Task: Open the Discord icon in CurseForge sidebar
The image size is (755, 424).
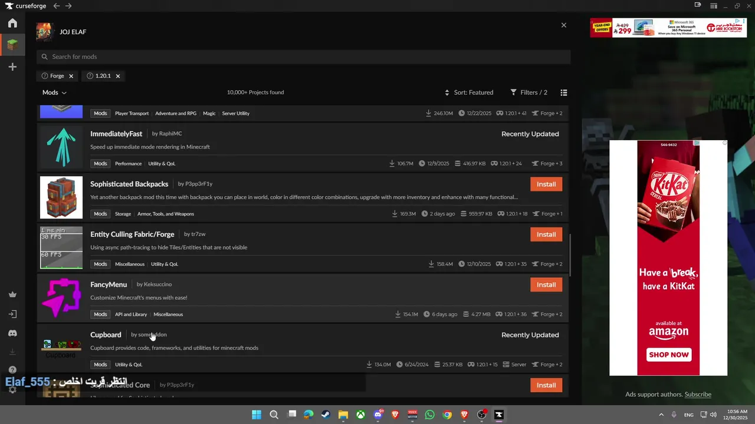Action: point(12,333)
